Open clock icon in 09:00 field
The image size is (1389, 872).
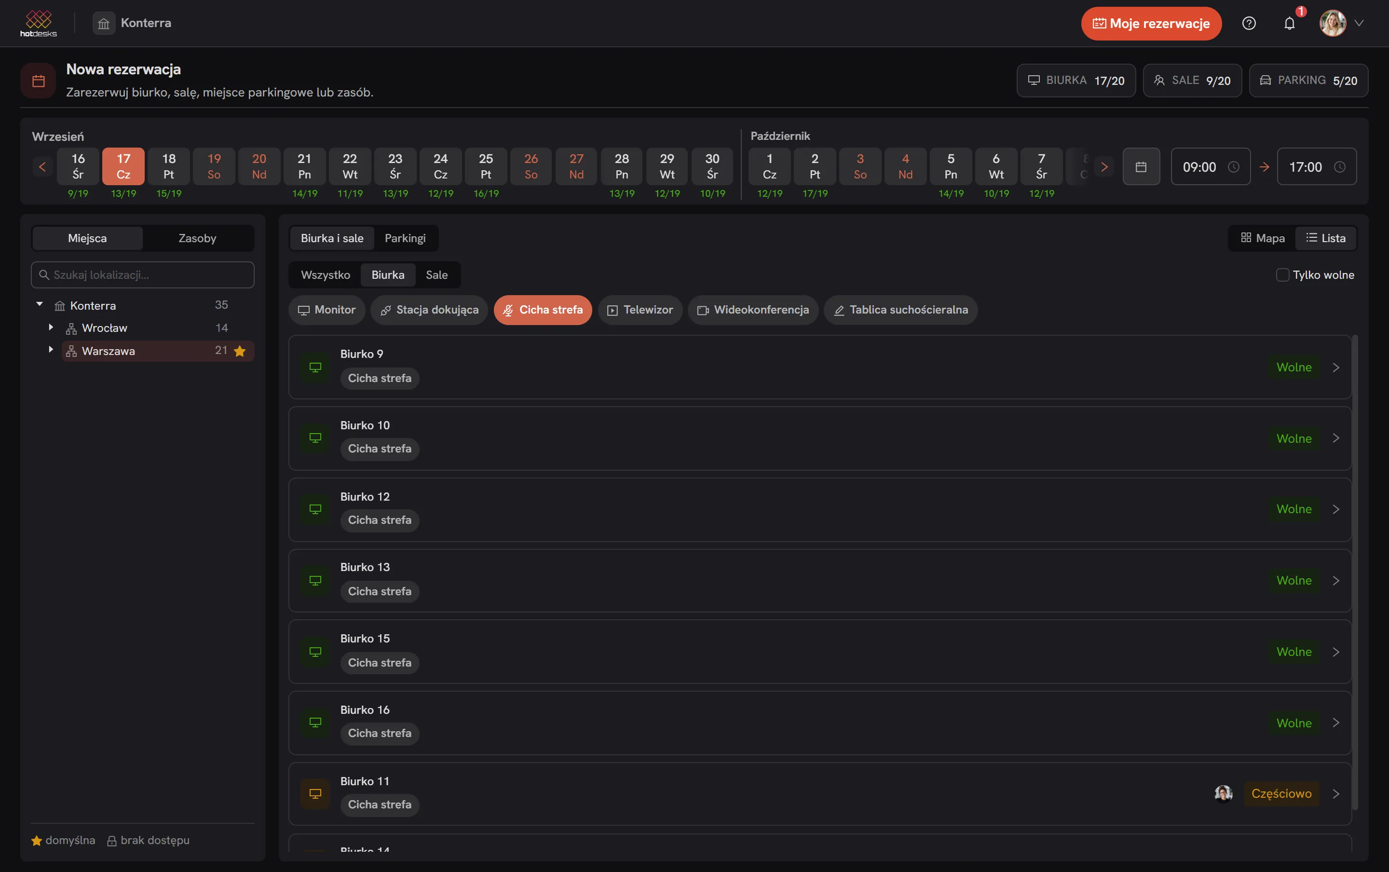point(1233,167)
